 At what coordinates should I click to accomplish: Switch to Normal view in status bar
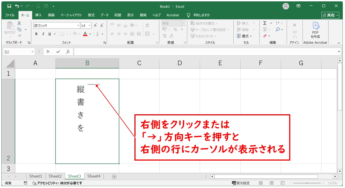click(x=261, y=183)
